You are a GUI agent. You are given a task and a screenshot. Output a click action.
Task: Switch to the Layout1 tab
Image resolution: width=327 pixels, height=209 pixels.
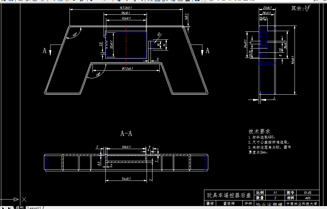click(34, 207)
